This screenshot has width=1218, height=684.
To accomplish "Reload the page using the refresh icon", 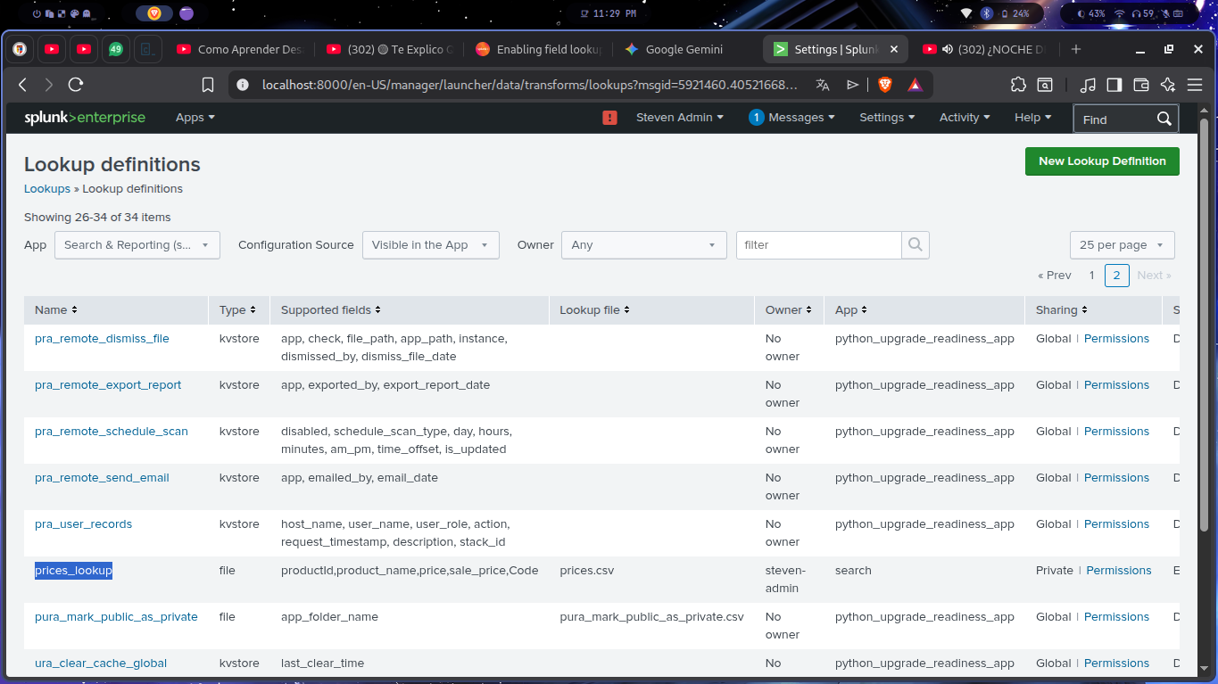I will click(x=76, y=84).
